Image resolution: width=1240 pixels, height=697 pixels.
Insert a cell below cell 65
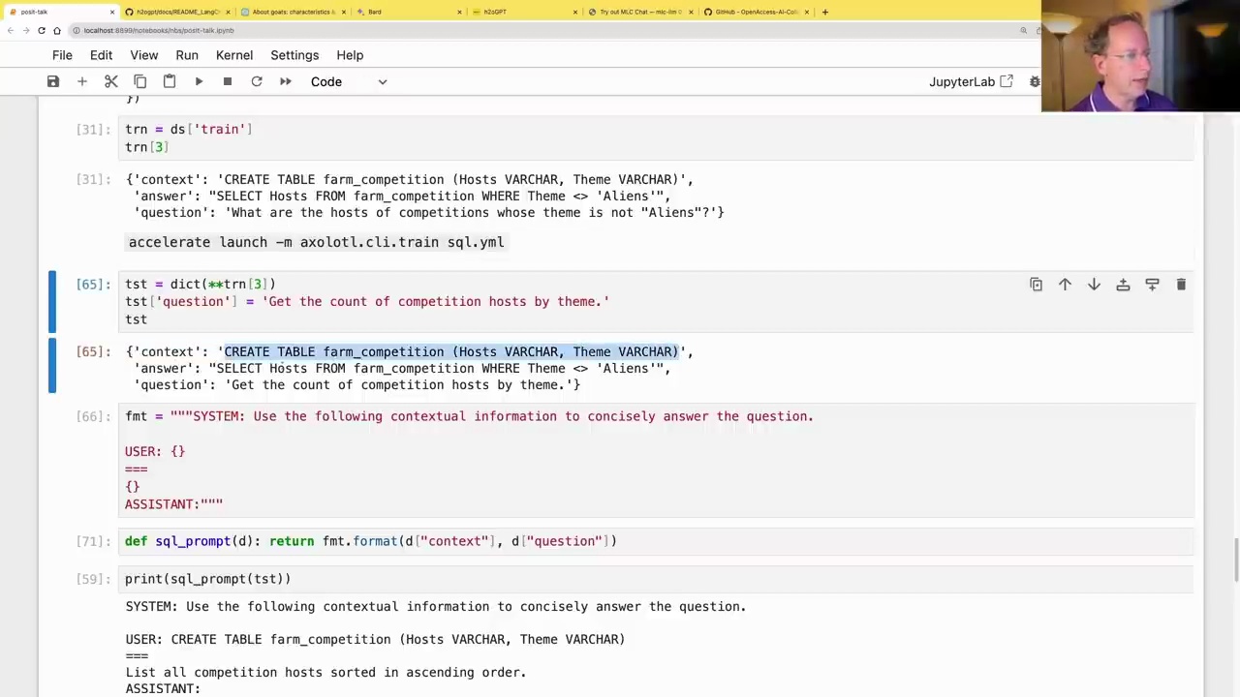click(1152, 285)
